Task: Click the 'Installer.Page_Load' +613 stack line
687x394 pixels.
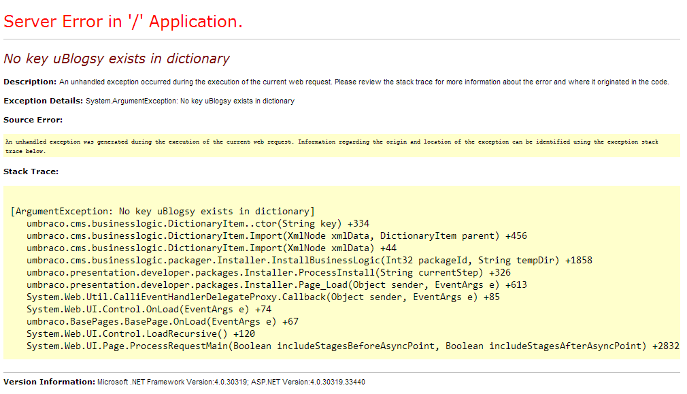Action: 277,285
